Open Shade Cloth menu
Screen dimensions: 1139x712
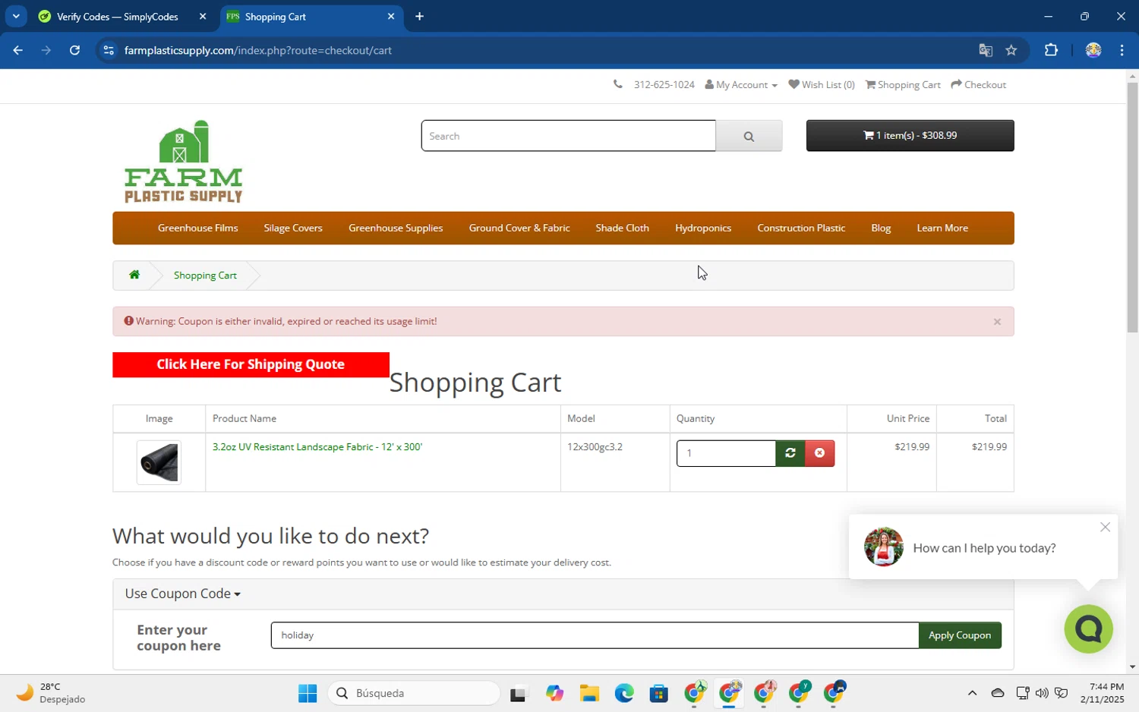coord(623,228)
